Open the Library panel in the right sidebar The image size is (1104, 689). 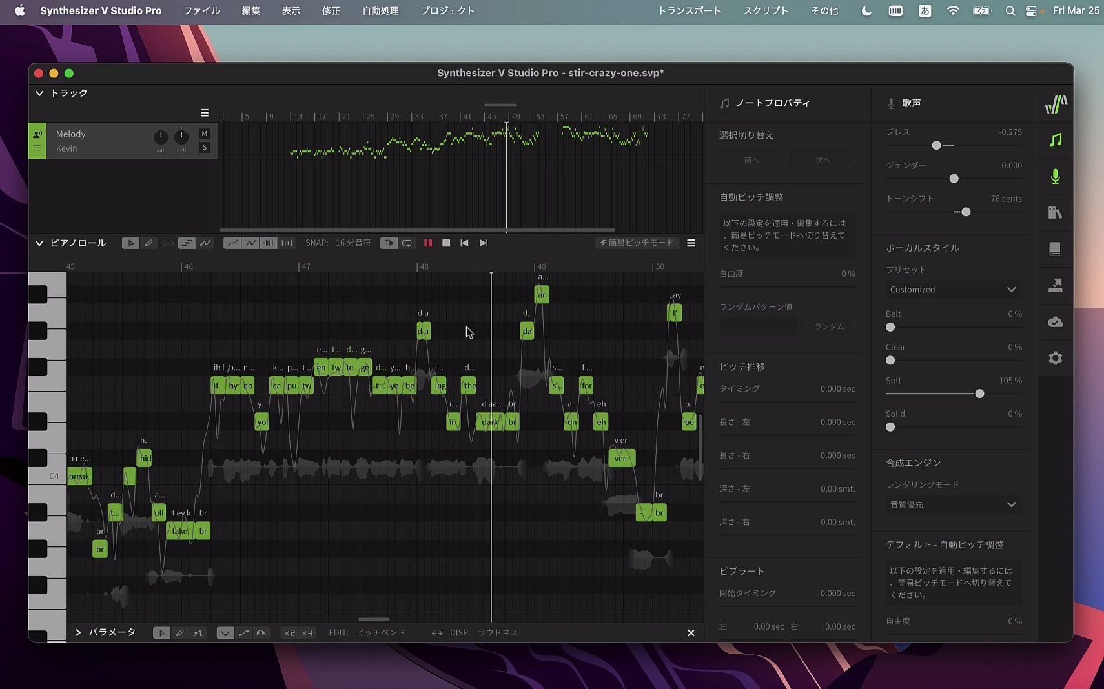1055,213
